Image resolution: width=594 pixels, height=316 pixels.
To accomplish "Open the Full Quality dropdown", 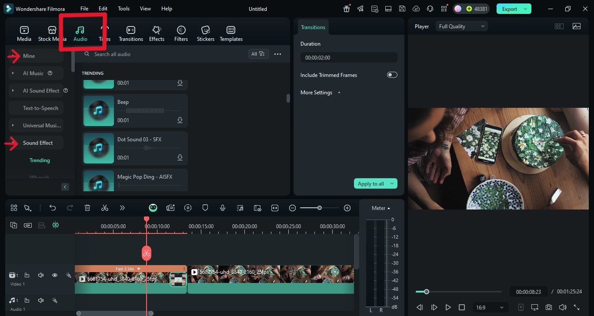I will pyautogui.click(x=461, y=26).
